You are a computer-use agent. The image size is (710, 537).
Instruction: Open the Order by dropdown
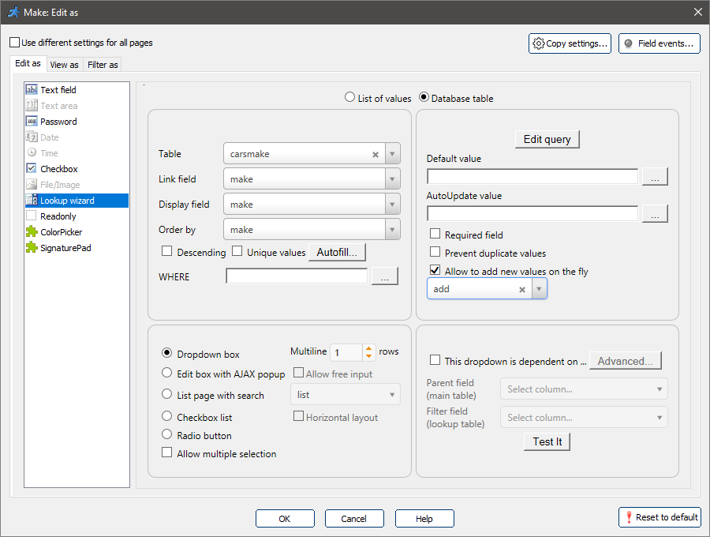392,229
